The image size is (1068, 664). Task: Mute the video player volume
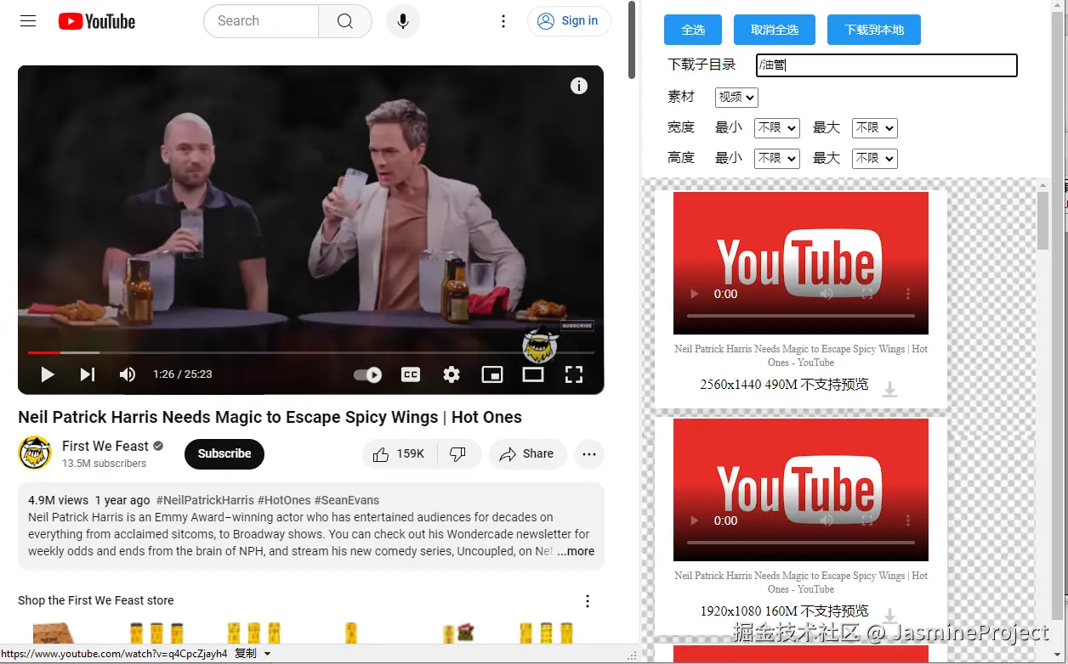coord(128,374)
